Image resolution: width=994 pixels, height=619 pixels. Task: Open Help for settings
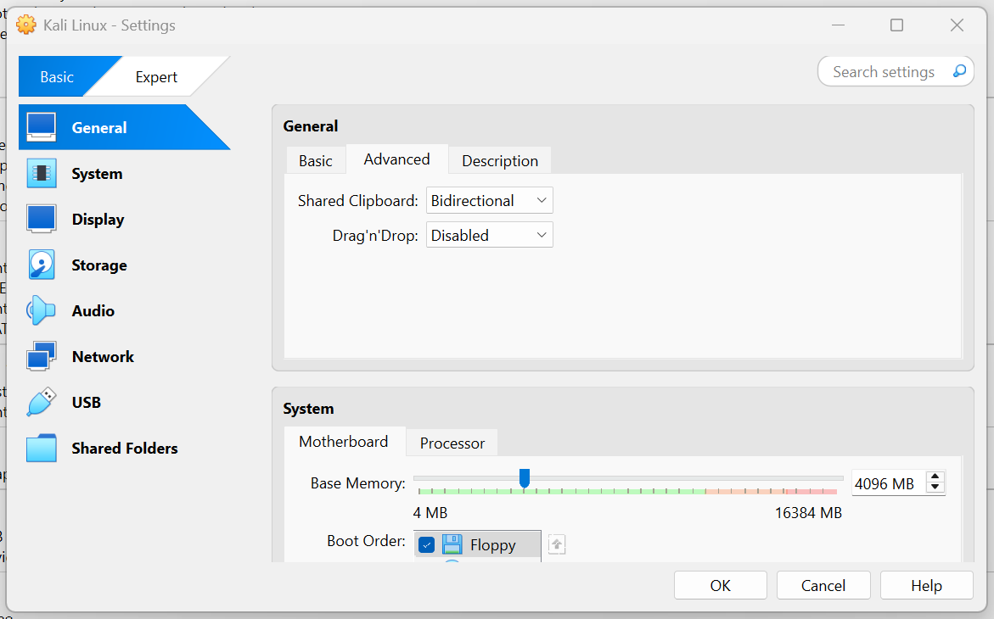926,585
